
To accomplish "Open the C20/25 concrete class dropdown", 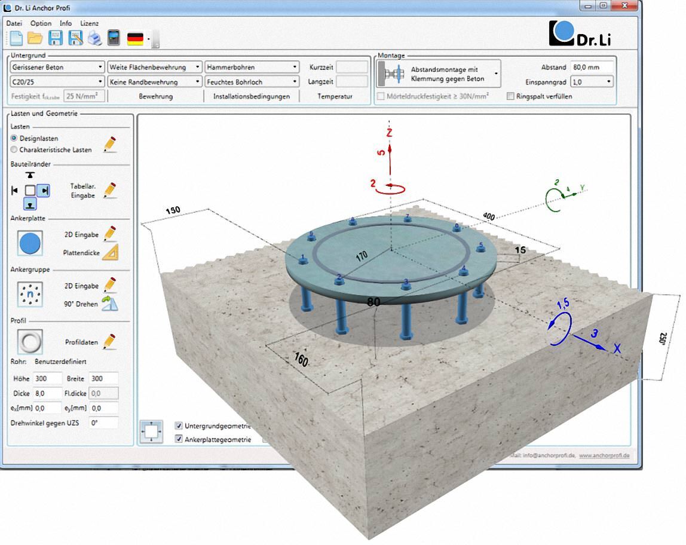I will 57,82.
